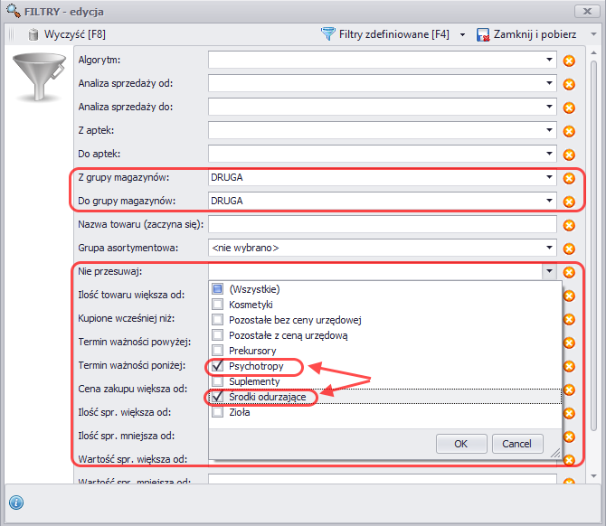Click Zamknij i pobierz save icon
606x526 pixels.
[x=483, y=34]
